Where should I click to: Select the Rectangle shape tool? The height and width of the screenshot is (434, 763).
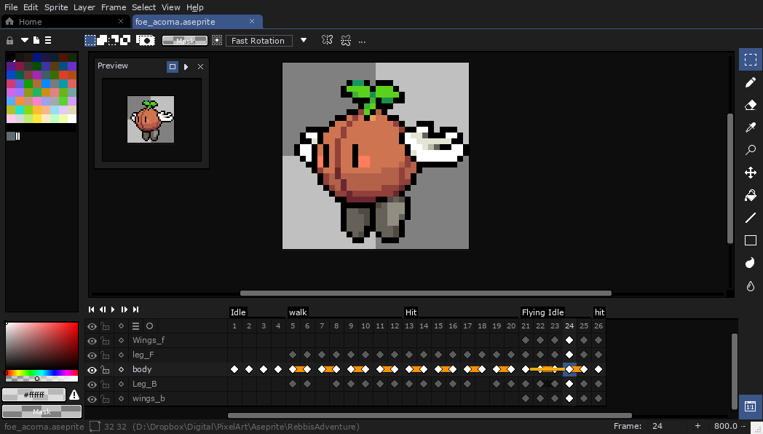point(751,240)
